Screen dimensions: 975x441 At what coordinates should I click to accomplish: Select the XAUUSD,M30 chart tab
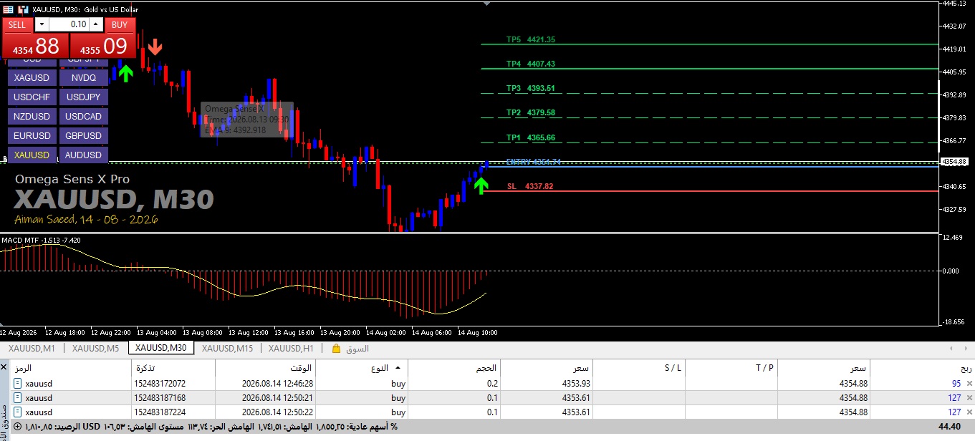tap(160, 349)
